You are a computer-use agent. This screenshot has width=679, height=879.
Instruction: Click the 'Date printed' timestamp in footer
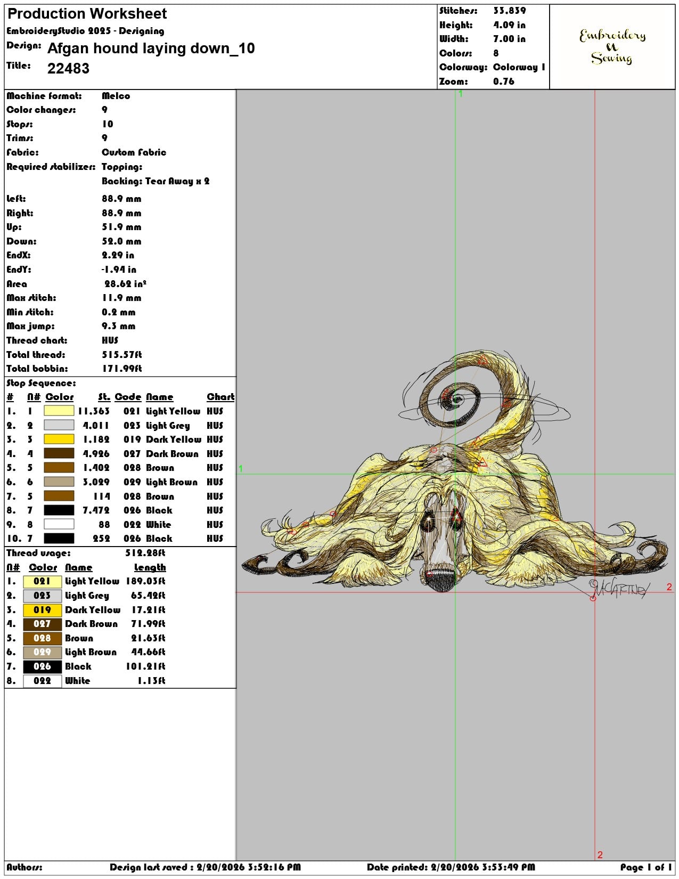click(451, 867)
